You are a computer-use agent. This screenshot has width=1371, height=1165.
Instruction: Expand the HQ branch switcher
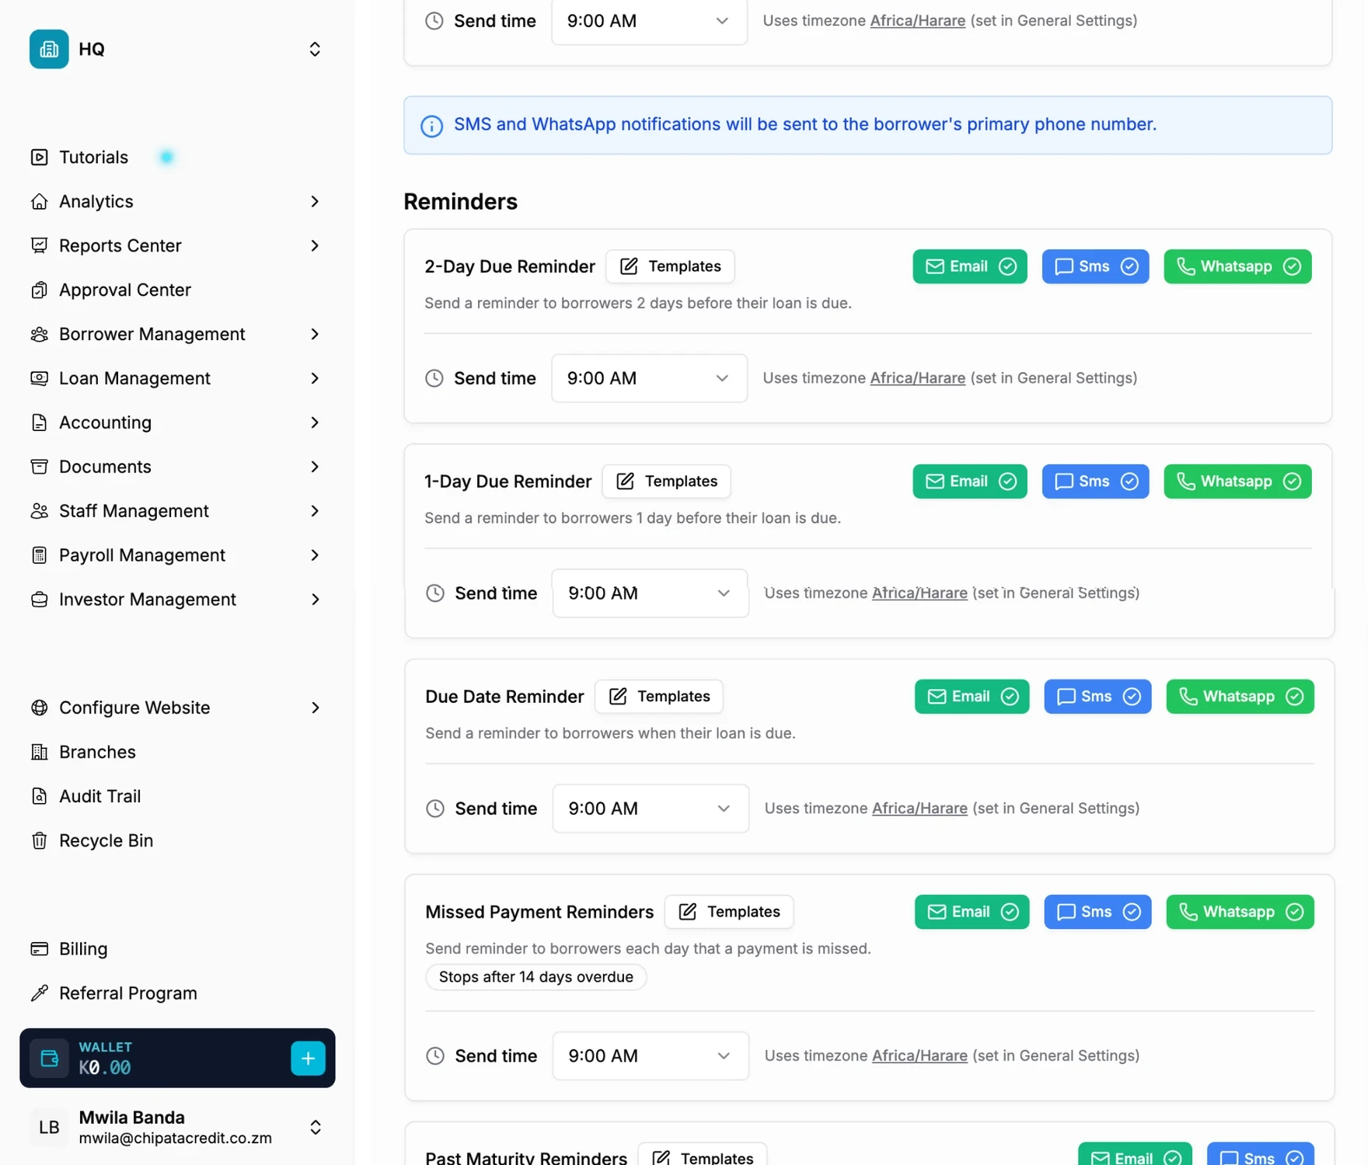click(x=315, y=49)
